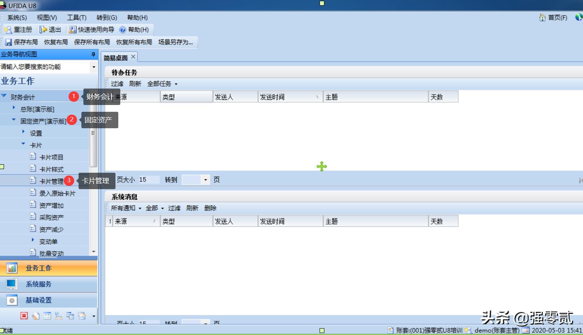Screen dimensions: 583x335
Task: Click the 重注册 toolbar icon
Action: pos(17,29)
